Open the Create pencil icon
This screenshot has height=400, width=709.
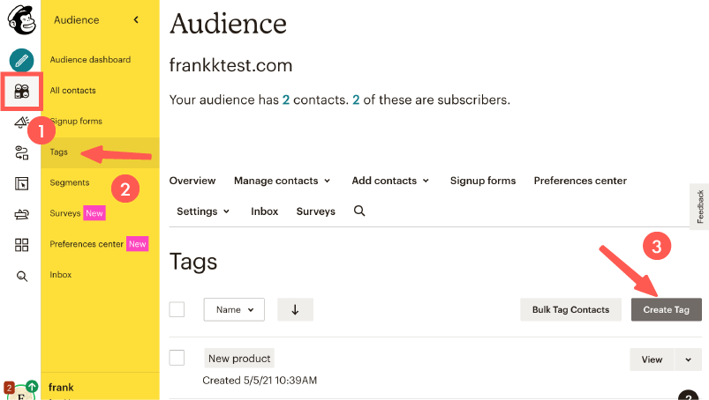tap(22, 61)
